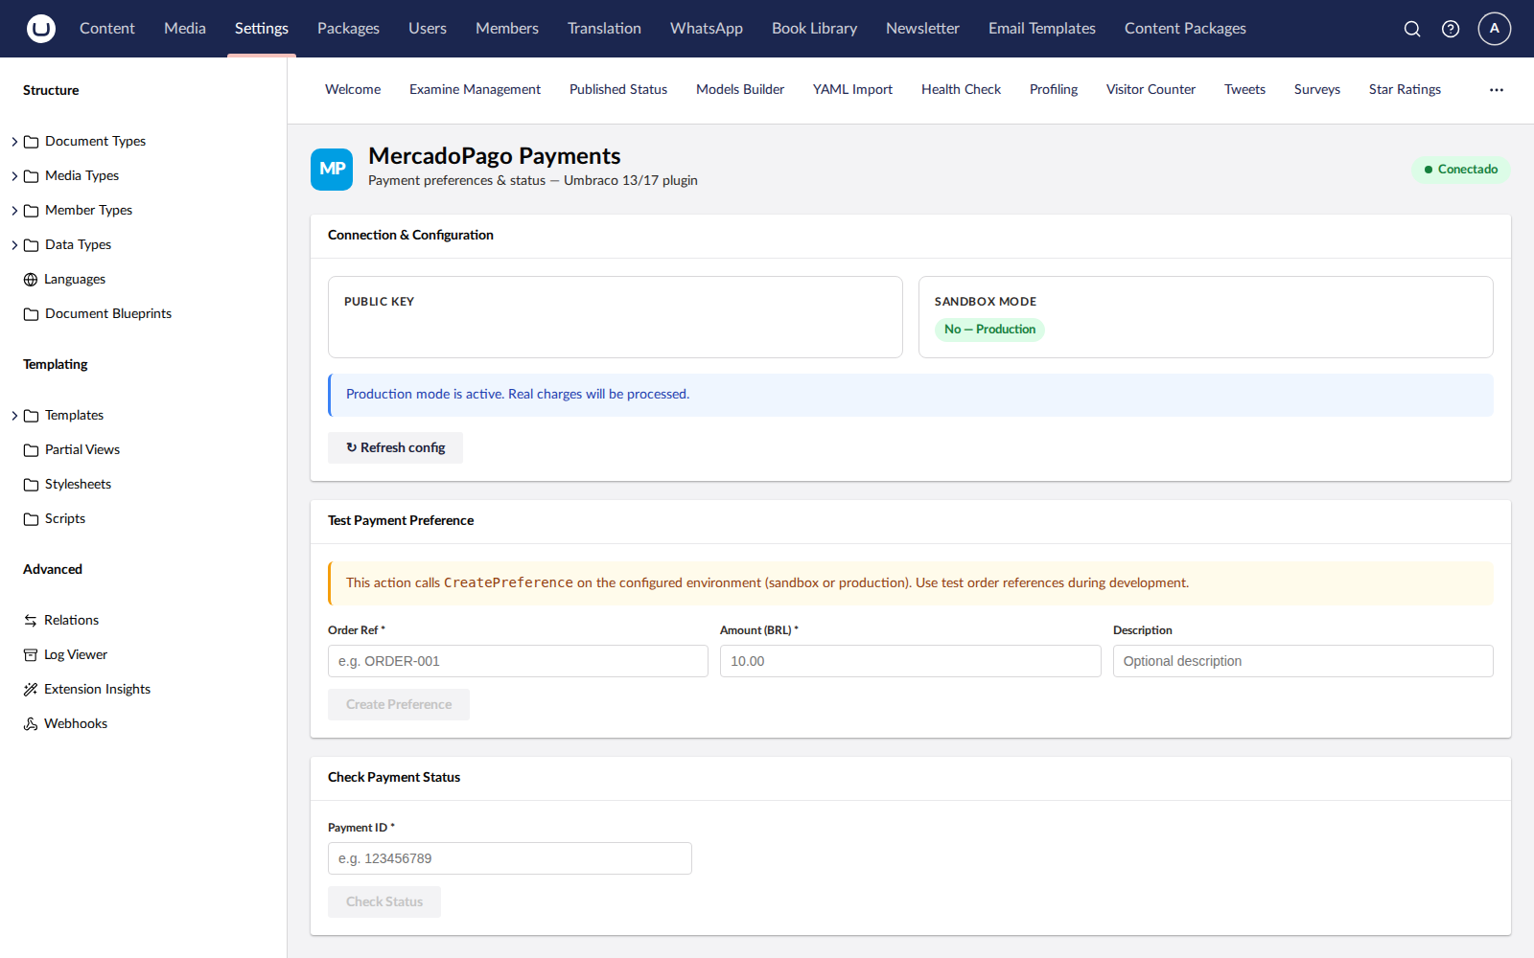Select the Languages tree item label
The image size is (1534, 958).
point(75,280)
